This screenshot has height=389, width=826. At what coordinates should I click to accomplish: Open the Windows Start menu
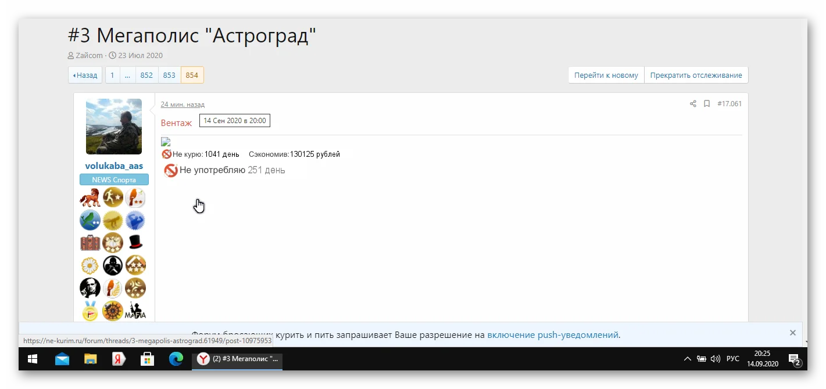tap(33, 359)
